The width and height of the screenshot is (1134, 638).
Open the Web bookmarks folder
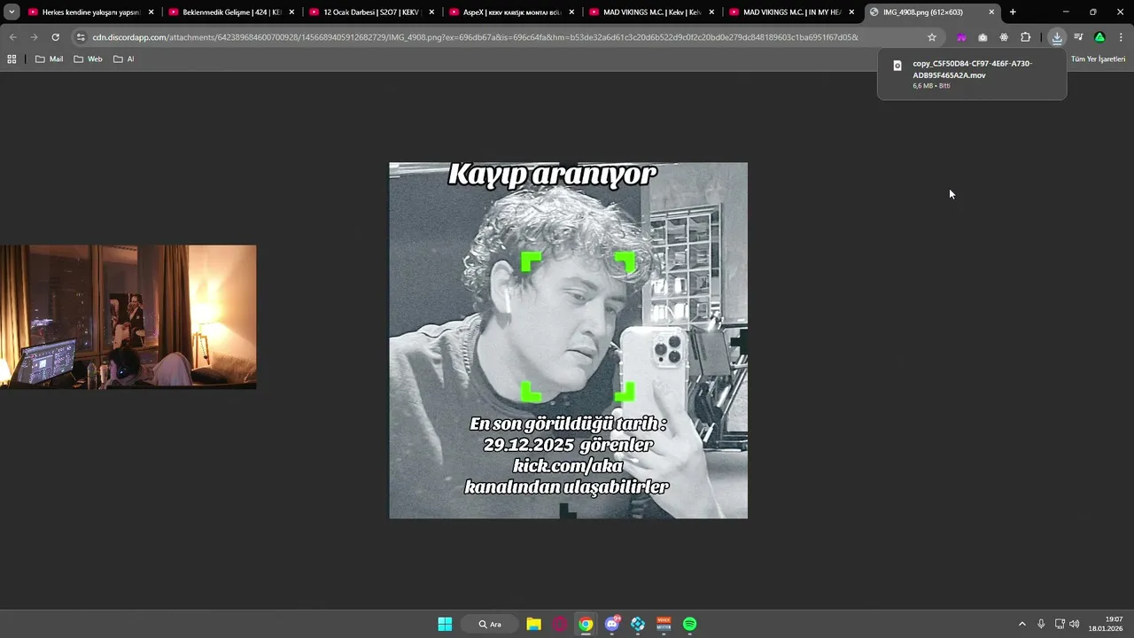click(88, 58)
